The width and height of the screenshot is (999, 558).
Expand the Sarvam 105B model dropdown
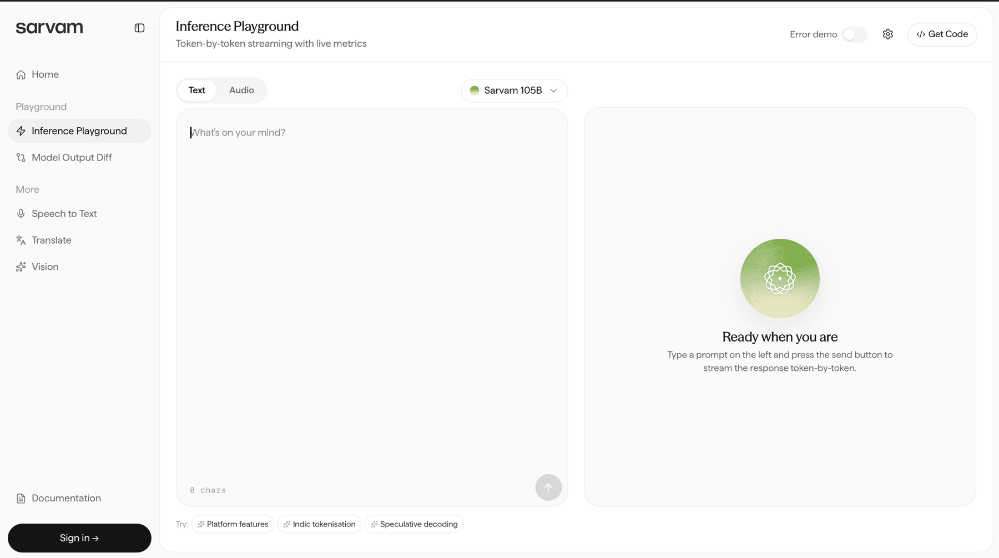pos(514,91)
